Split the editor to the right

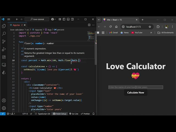point(89,25)
